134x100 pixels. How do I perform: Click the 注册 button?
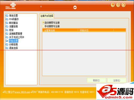(x=117, y=81)
